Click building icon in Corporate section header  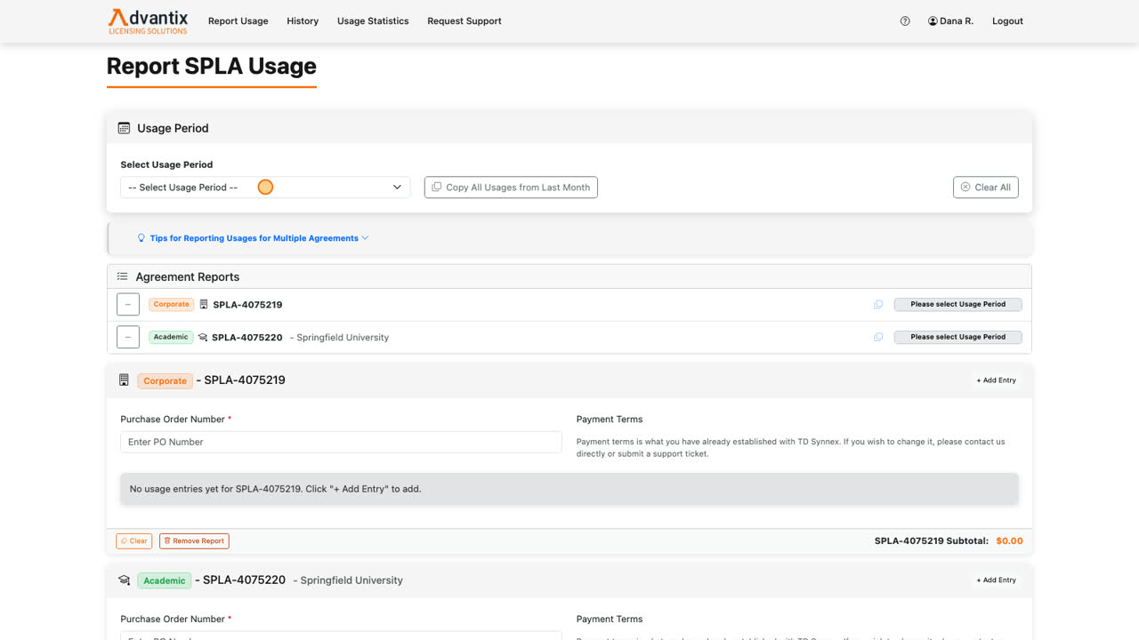pyautogui.click(x=125, y=380)
